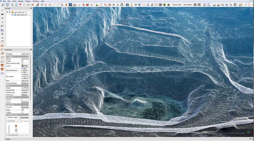
Task: Open the Point size Default dropdown
Action: pos(25,95)
